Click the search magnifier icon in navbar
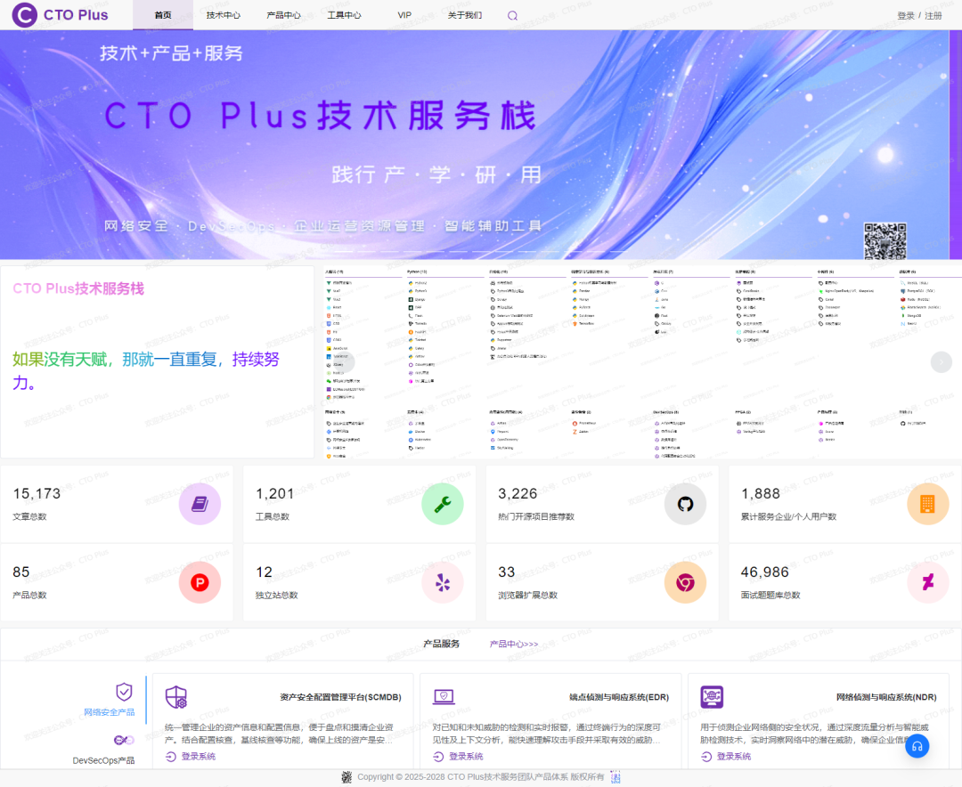This screenshot has height=787, width=962. coord(512,16)
